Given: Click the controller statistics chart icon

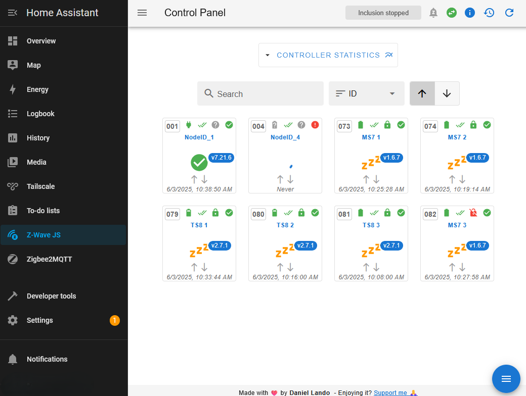Looking at the screenshot, I should pyautogui.click(x=388, y=55).
